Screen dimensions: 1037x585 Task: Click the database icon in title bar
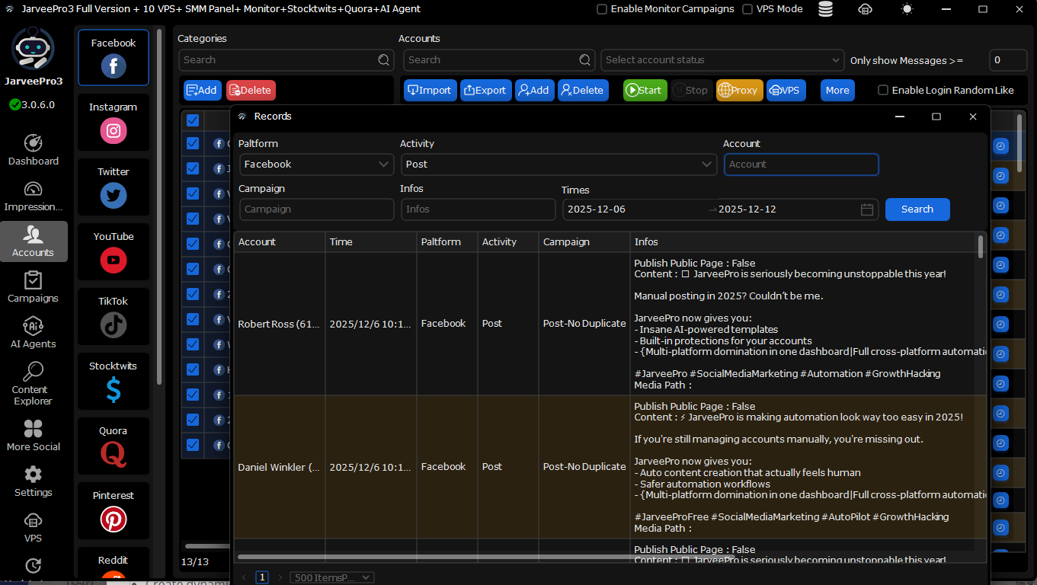click(825, 9)
